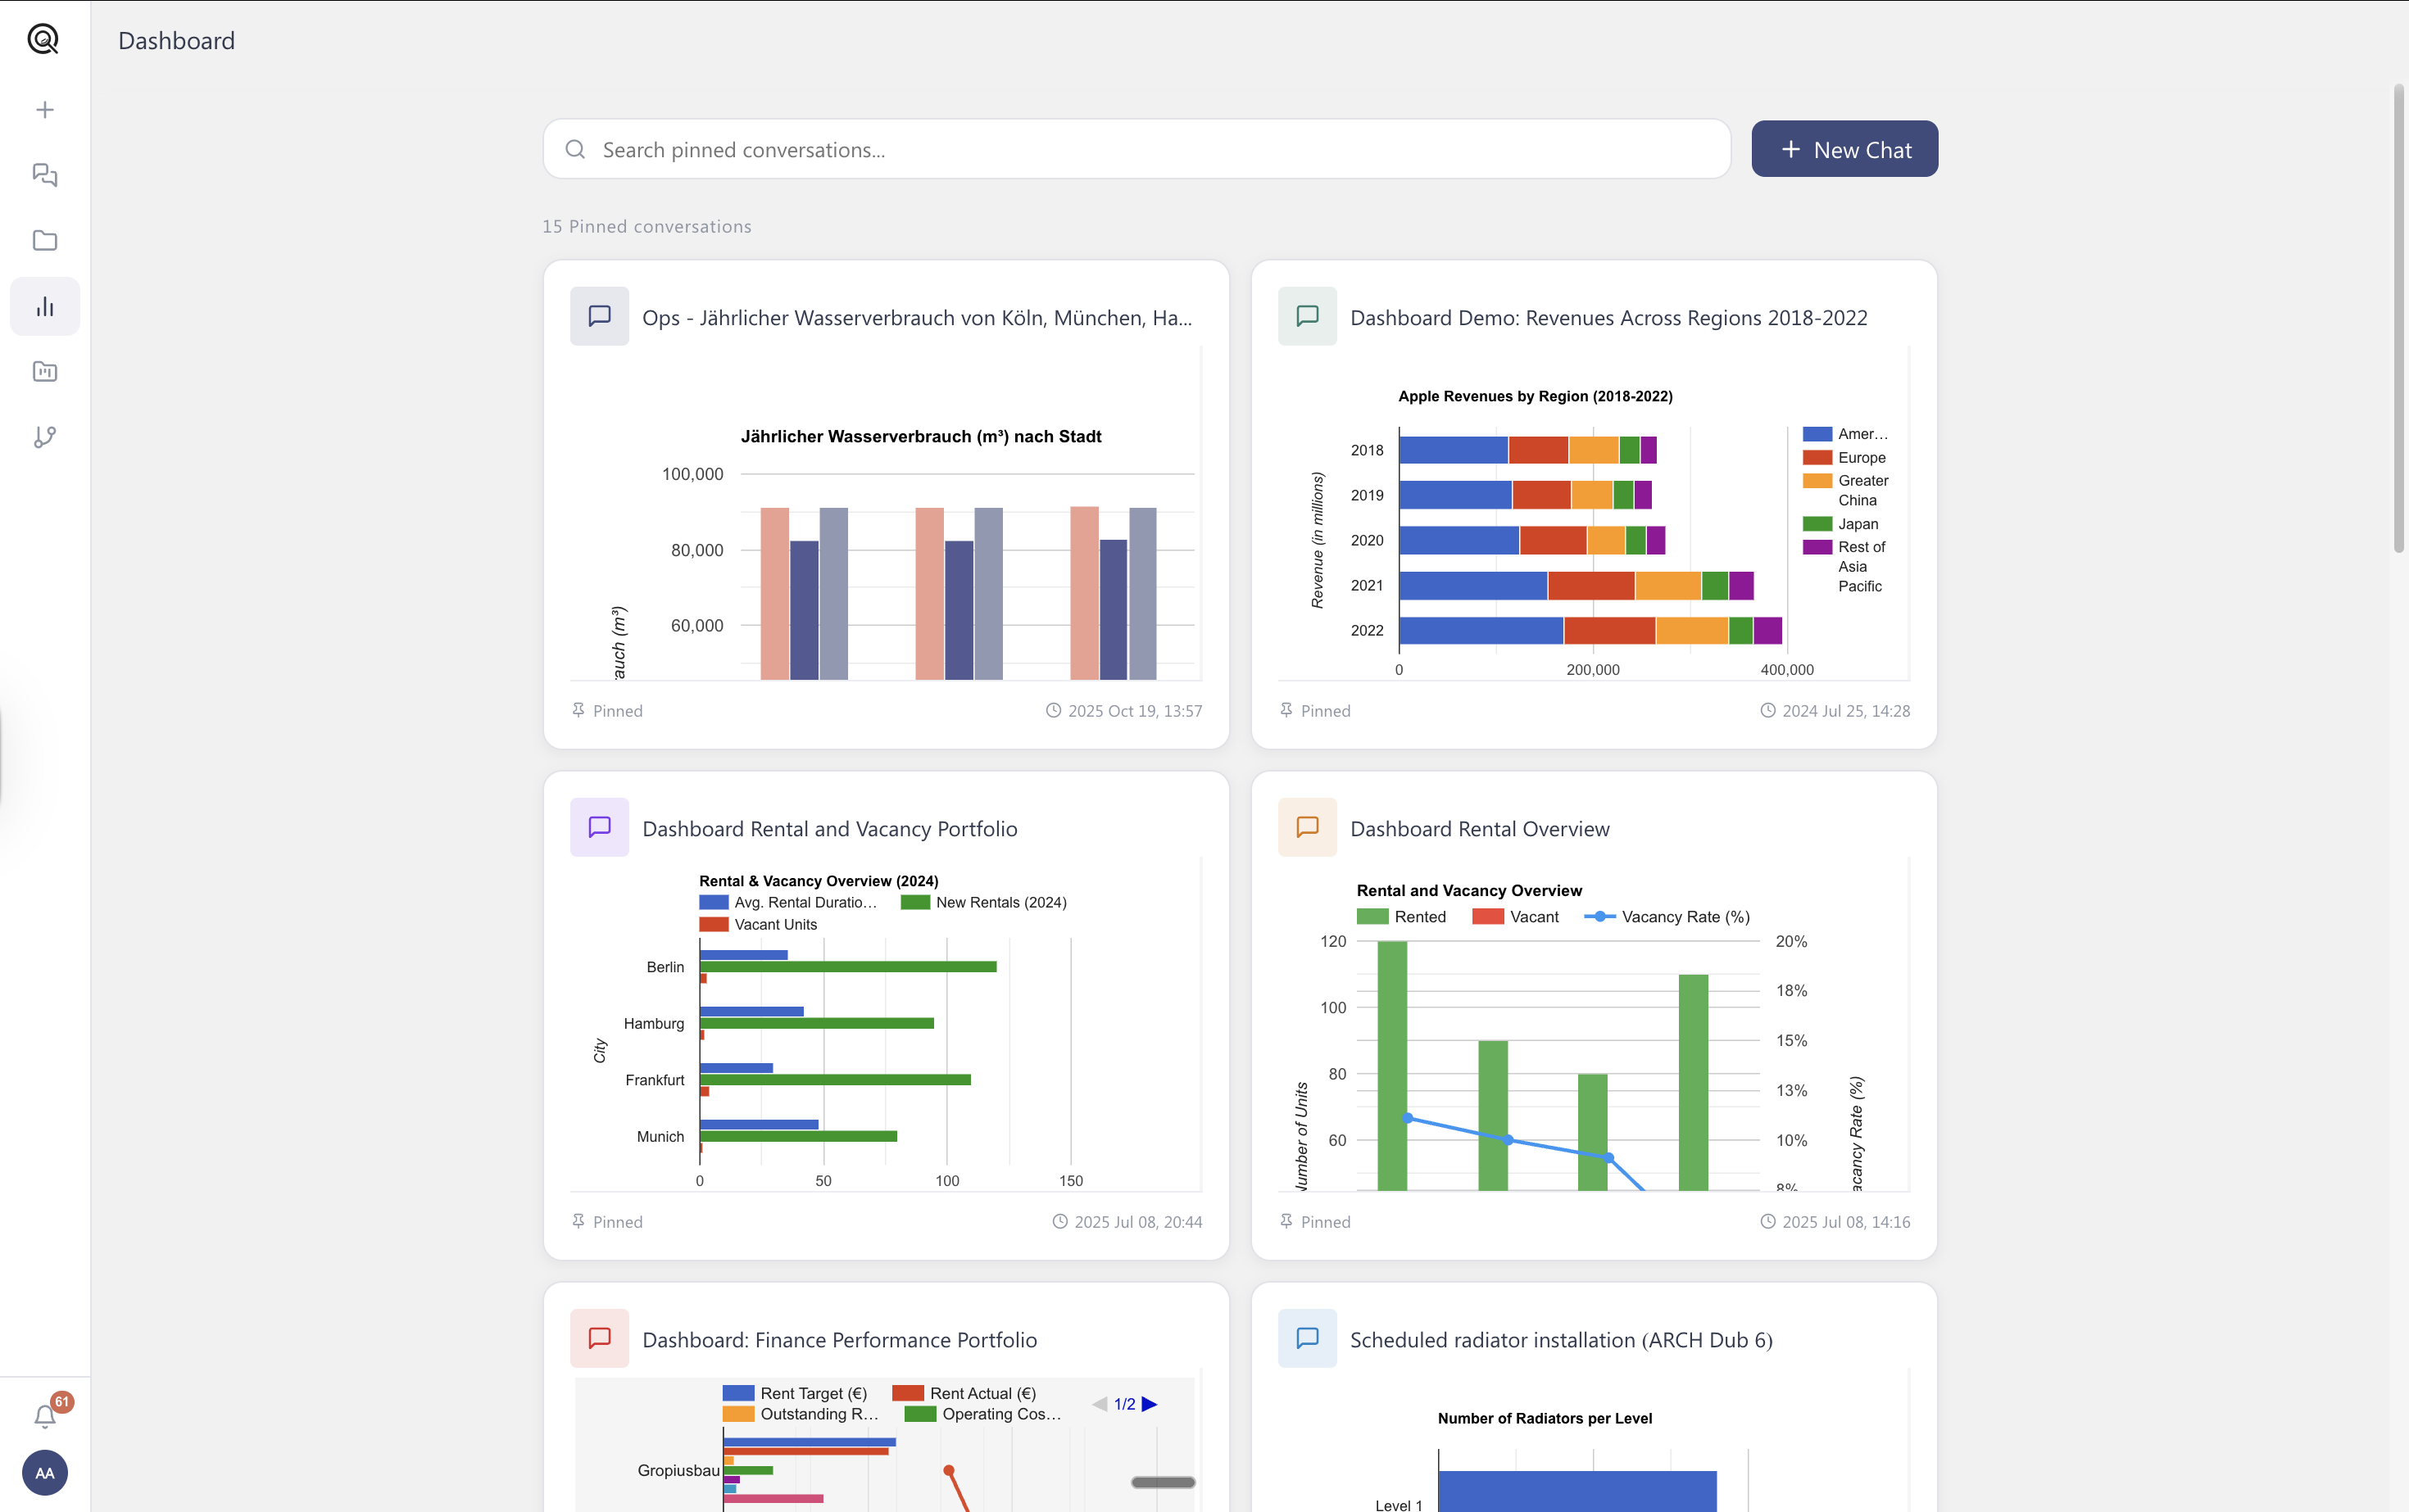Click Rent Actual (€) legend entry
The height and width of the screenshot is (1512, 2409).
click(x=964, y=1393)
